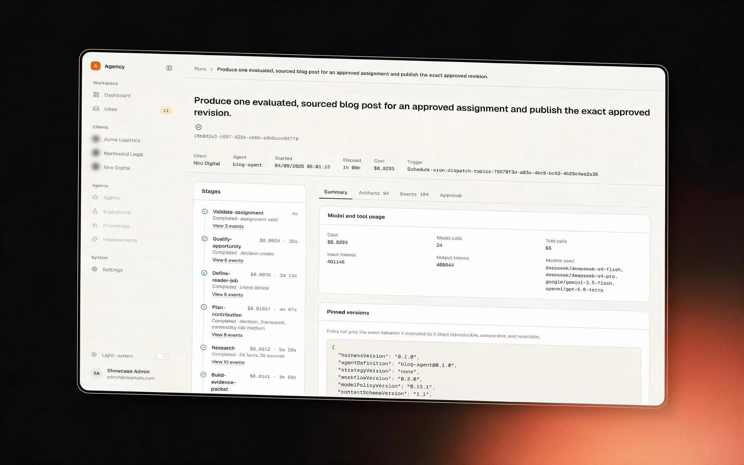The width and height of the screenshot is (744, 465).
Task: Open the Agents robot icon
Action: click(95, 197)
